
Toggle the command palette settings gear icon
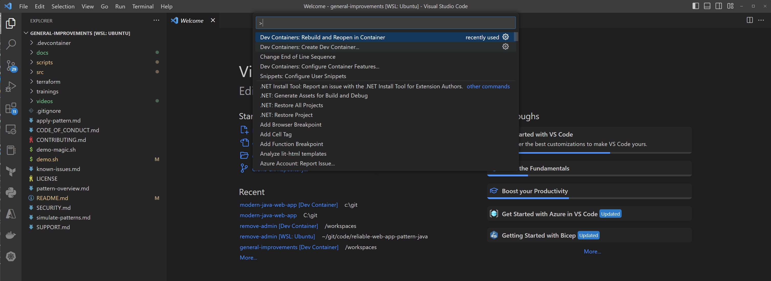(505, 37)
